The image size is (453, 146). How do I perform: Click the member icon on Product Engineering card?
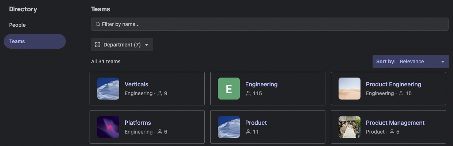pyautogui.click(x=401, y=93)
